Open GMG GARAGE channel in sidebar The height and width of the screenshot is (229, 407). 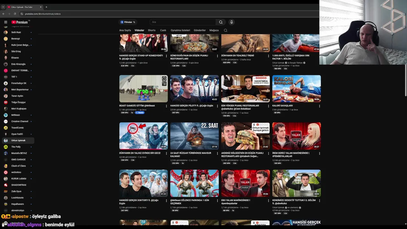point(18,159)
